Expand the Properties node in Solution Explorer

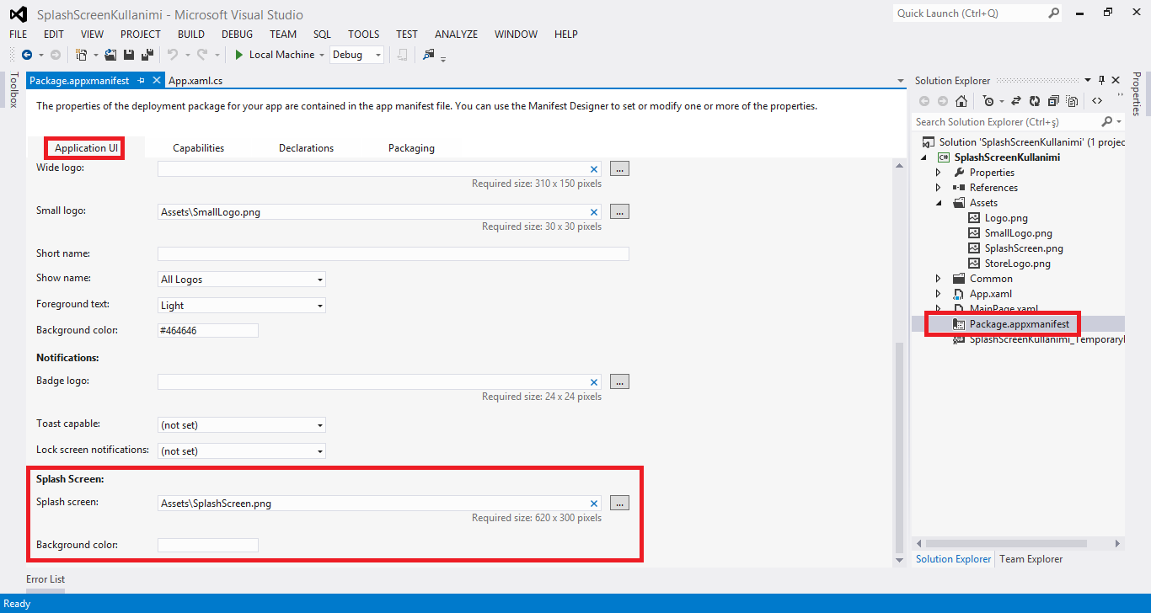pyautogui.click(x=938, y=173)
